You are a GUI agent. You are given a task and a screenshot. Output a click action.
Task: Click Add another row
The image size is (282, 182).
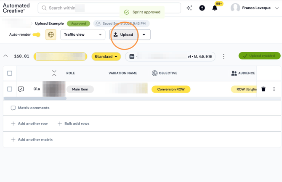coord(29,124)
